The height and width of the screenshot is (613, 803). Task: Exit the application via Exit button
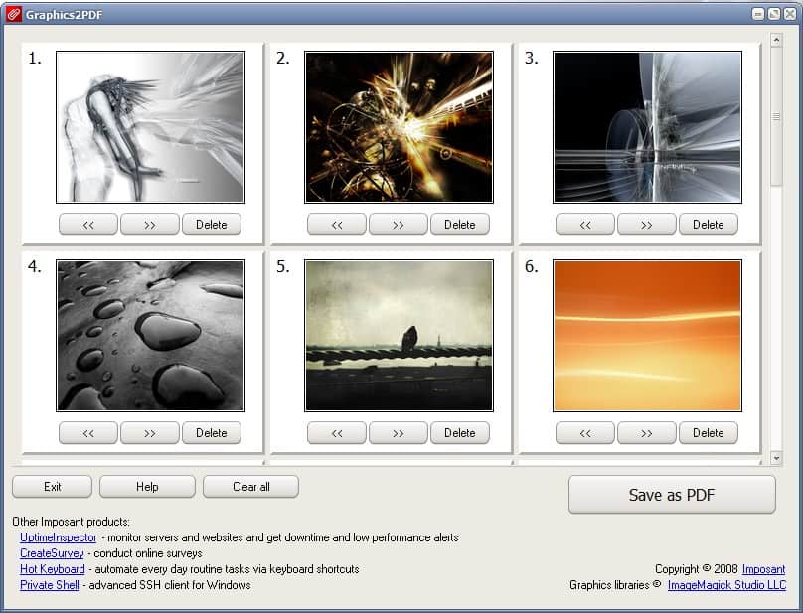pos(52,487)
